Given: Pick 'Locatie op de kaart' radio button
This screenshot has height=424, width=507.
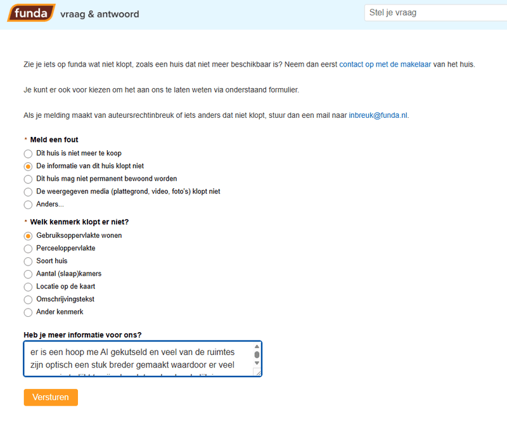Looking at the screenshot, I should (x=28, y=286).
